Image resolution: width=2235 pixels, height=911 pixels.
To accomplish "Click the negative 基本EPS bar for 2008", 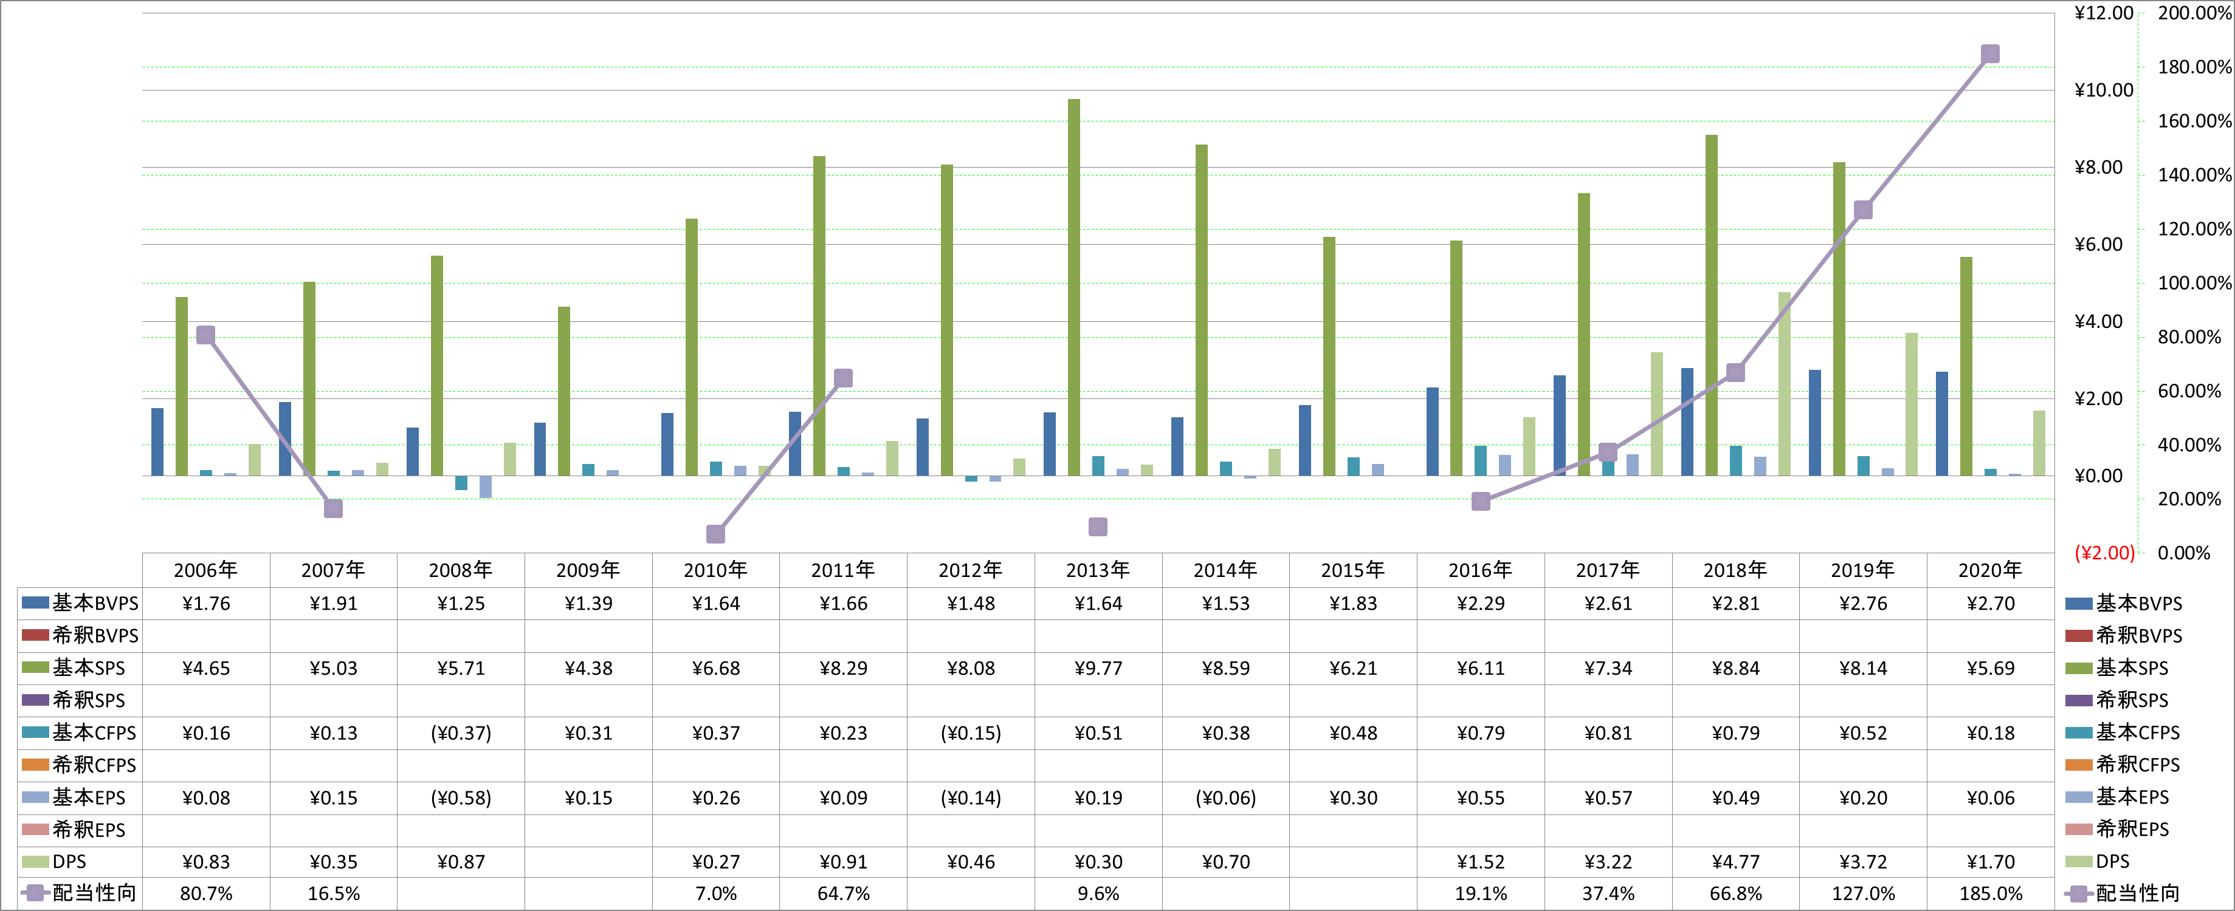I will pyautogui.click(x=485, y=487).
